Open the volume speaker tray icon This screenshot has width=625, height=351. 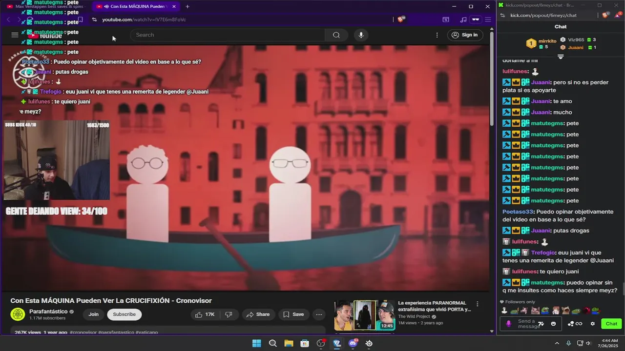(588, 343)
